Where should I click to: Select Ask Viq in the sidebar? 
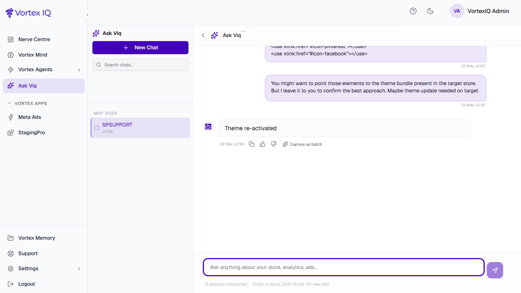pyautogui.click(x=44, y=86)
